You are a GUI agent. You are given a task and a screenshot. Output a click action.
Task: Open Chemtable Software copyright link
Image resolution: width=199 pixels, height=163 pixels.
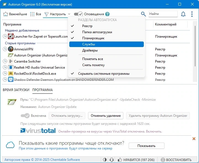(42, 160)
